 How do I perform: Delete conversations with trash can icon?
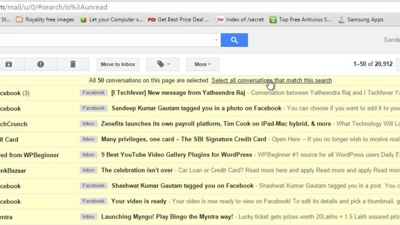[73, 64]
